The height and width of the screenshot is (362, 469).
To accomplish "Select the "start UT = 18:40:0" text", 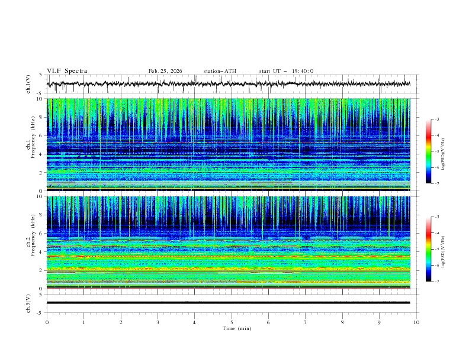I will [286, 71].
